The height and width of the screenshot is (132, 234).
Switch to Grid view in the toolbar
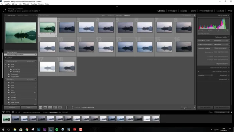[x=40, y=107]
